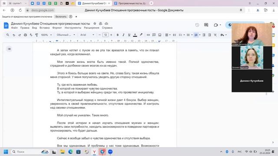This screenshot has height=156, width=278.
Task: Star this document
Action: [x=95, y=23]
